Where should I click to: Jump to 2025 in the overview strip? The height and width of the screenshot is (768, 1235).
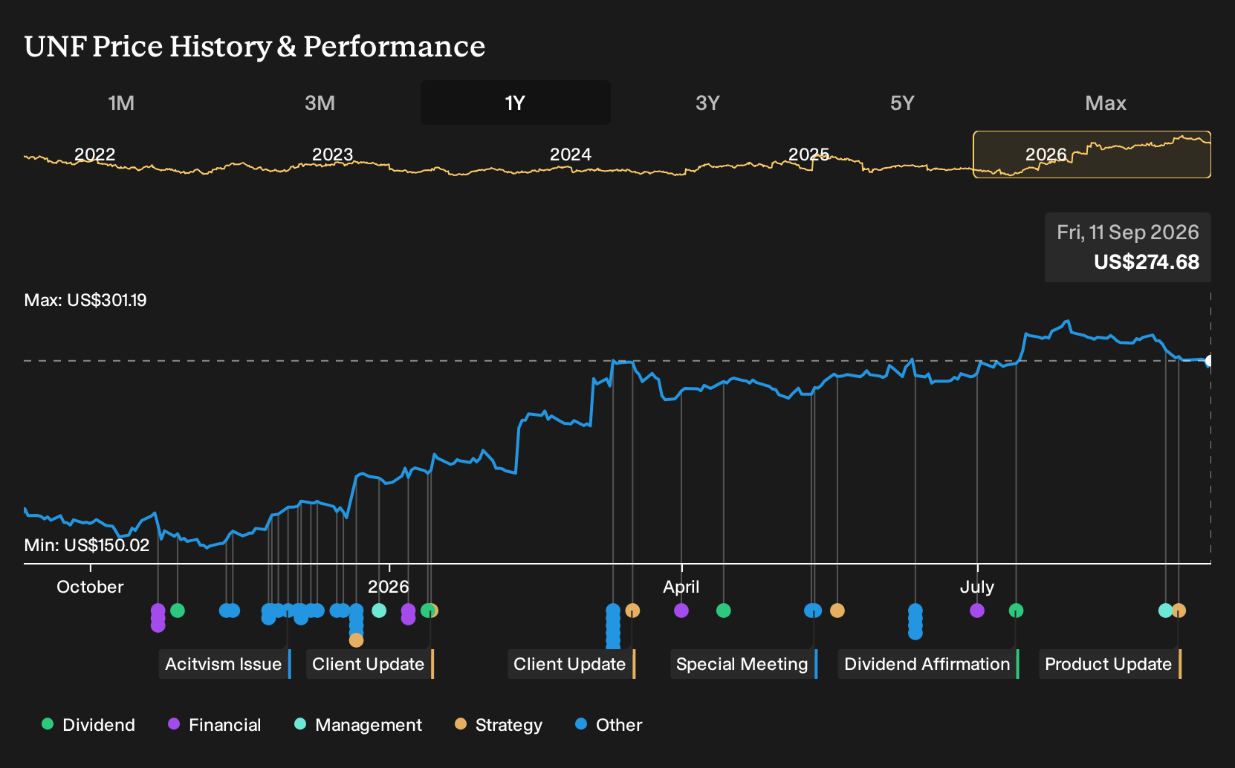(x=808, y=154)
